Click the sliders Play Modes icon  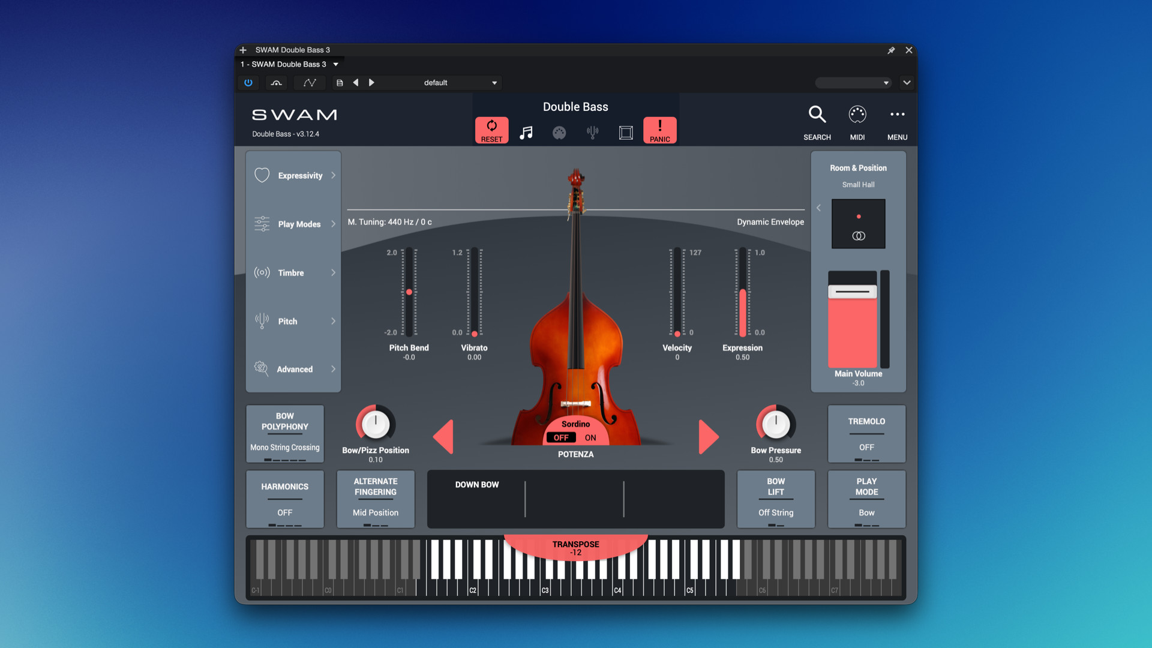point(262,224)
